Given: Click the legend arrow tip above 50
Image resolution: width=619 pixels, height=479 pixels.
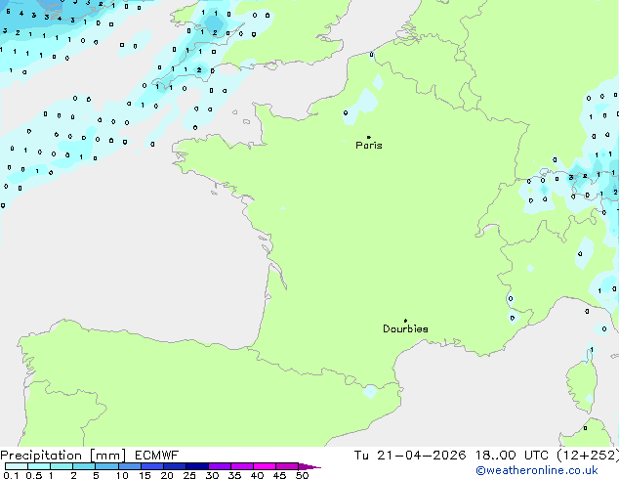Looking at the screenshot, I should tap(309, 466).
